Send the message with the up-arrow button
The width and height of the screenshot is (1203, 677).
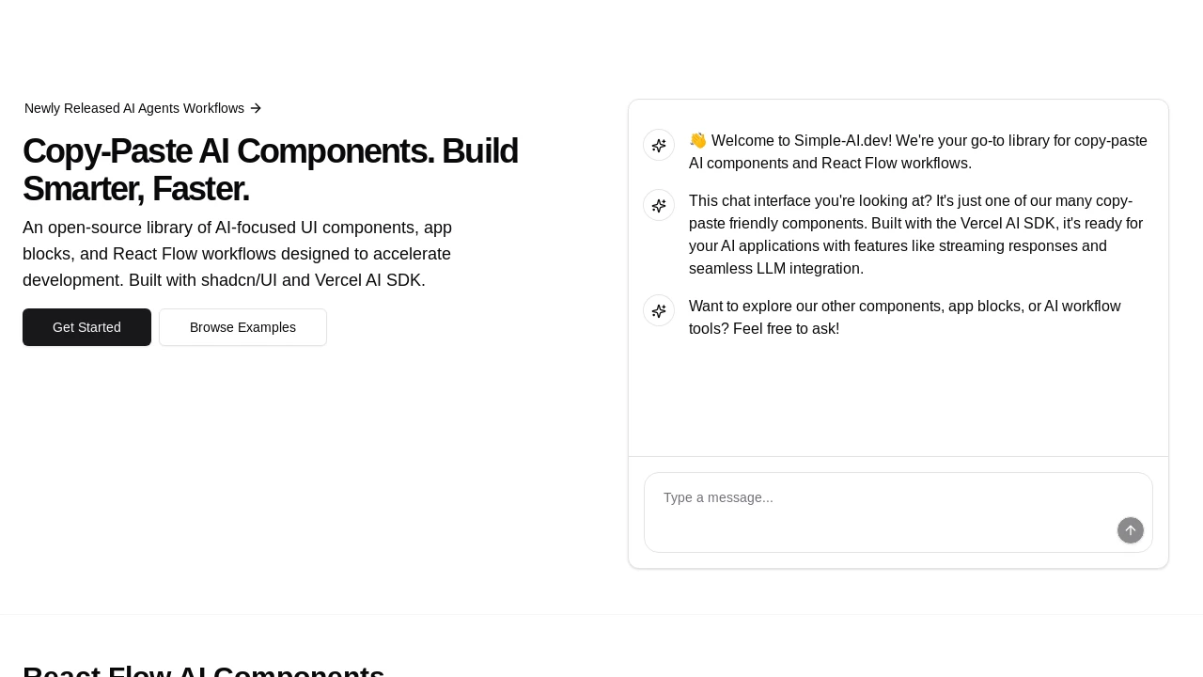(1131, 530)
